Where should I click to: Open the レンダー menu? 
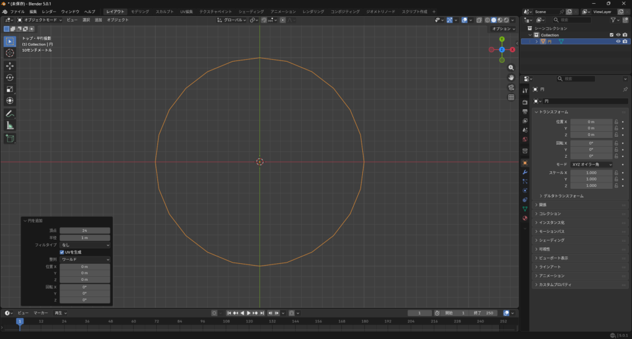tap(49, 12)
